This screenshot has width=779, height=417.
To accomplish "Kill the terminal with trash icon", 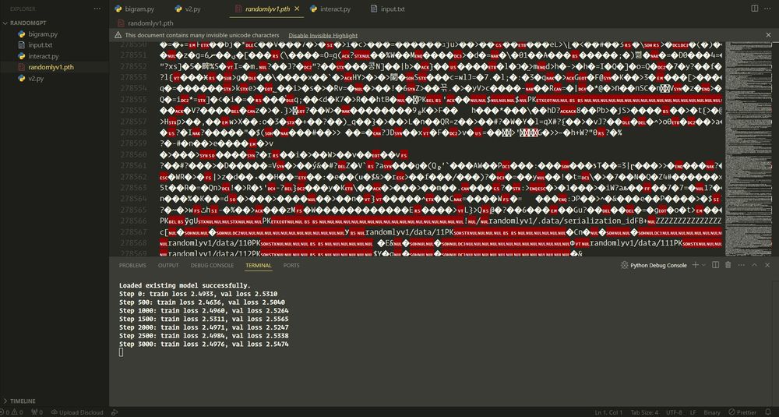I will click(x=728, y=266).
